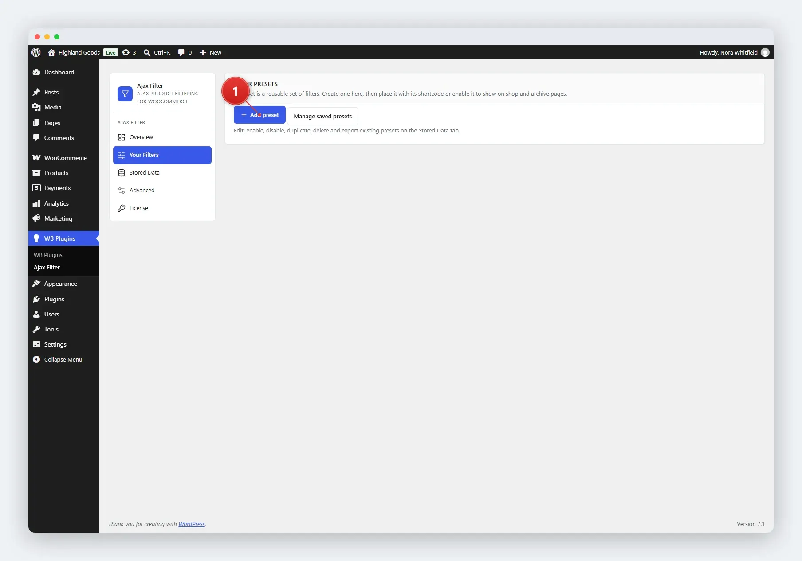Image resolution: width=802 pixels, height=561 pixels.
Task: Click the Ajax Filter funnel logo
Action: click(x=125, y=93)
